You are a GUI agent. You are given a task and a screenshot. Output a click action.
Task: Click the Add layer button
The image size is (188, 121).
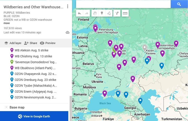(13, 43)
